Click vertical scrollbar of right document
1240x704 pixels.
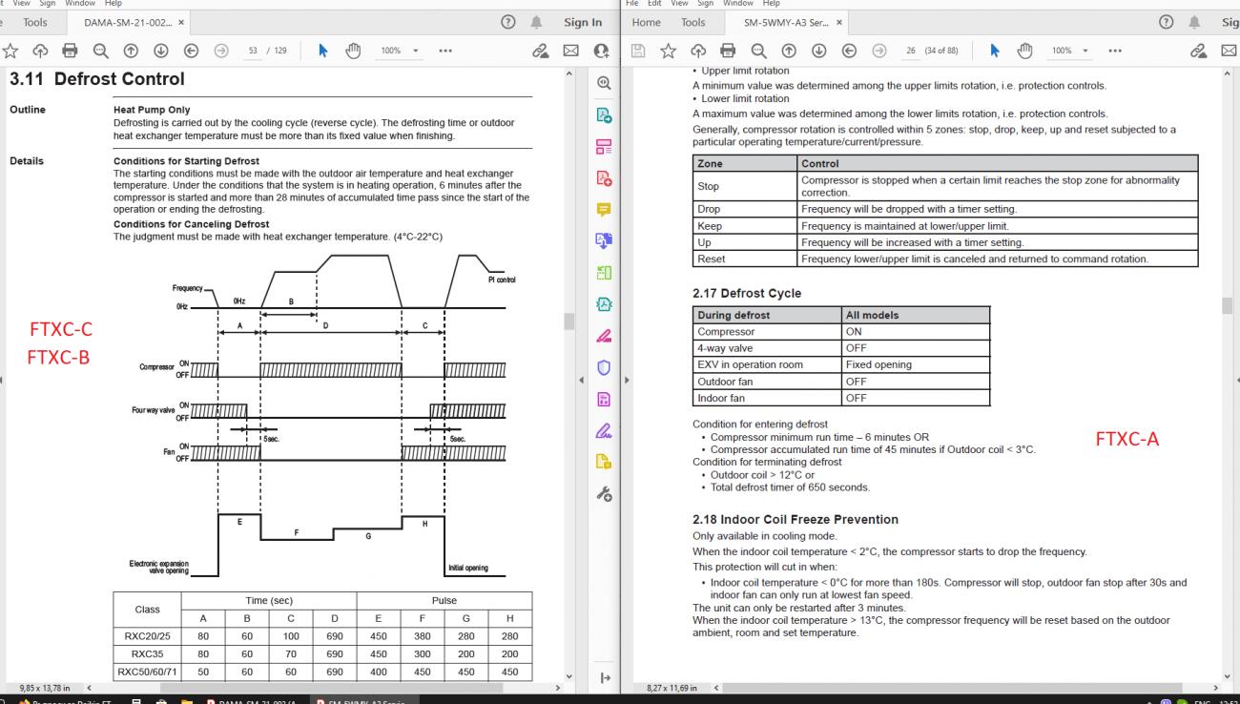pos(1228,305)
